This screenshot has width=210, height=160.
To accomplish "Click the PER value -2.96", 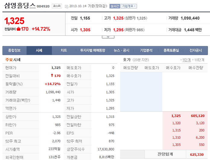I will pos(56,133).
